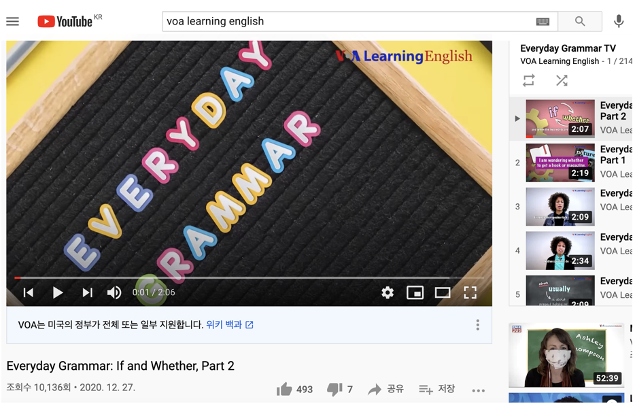This screenshot has height=408, width=635.
Task: Select playlist video 3 with 2:09 duration
Action: coord(560,206)
